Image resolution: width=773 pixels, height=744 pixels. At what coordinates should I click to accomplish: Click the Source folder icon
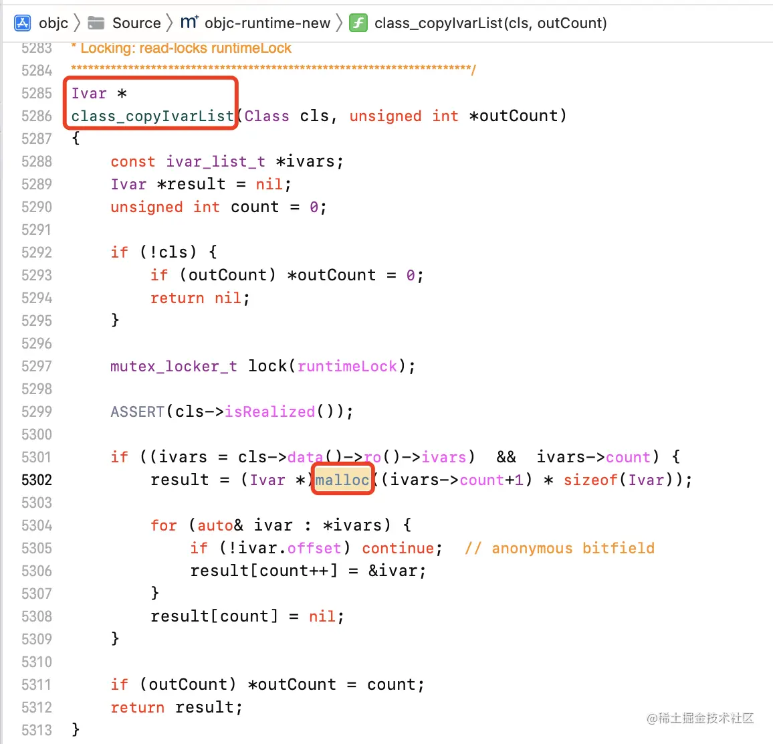[96, 23]
